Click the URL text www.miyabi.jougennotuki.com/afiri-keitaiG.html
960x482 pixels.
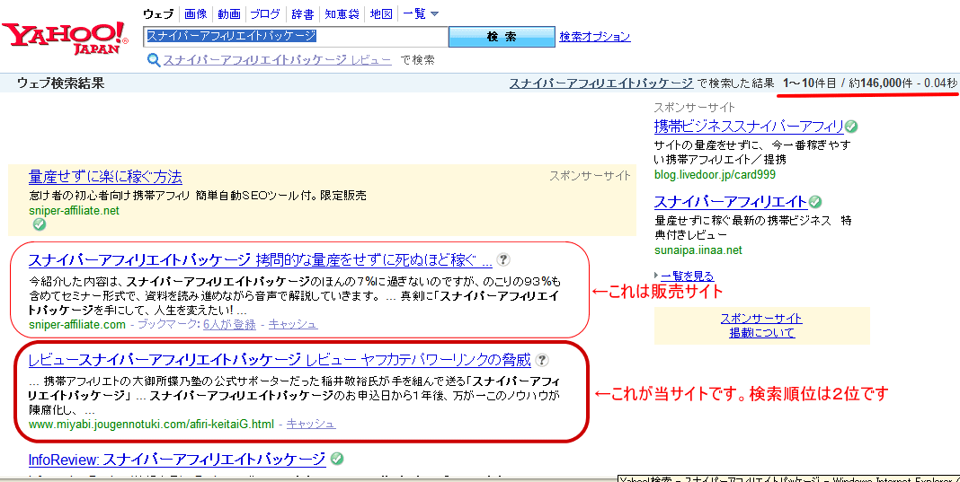[151, 424]
